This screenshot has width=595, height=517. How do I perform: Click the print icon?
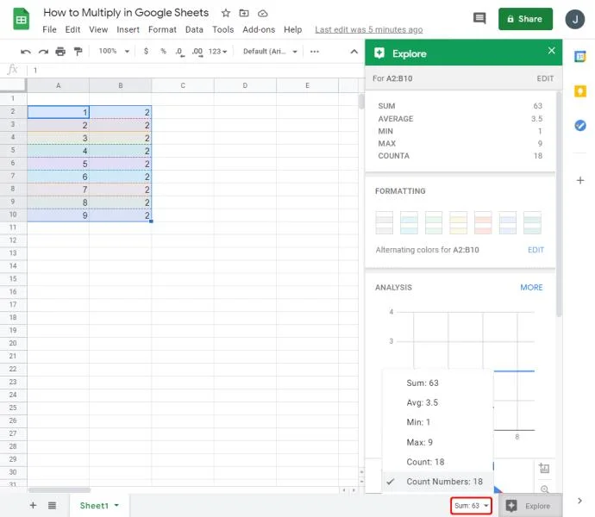(x=60, y=51)
